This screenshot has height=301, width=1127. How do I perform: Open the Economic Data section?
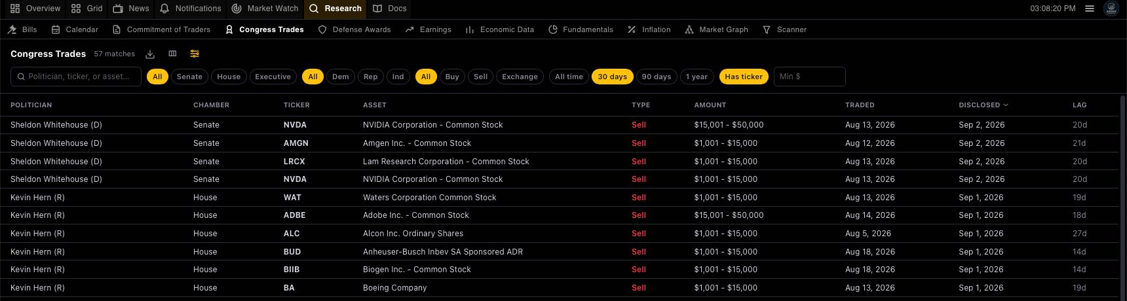(500, 29)
